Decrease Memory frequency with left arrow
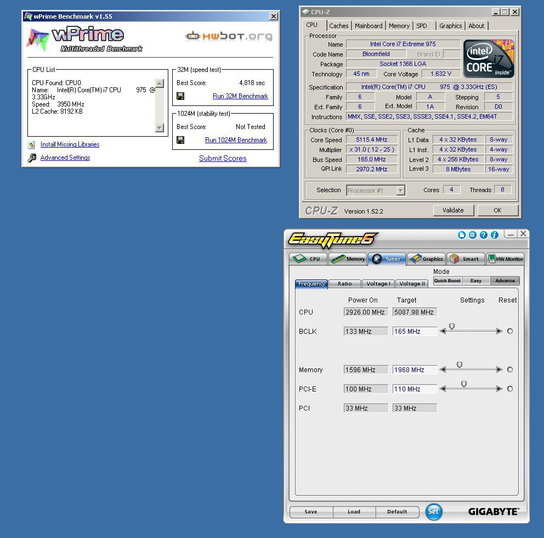The width and height of the screenshot is (544, 538). 443,369
